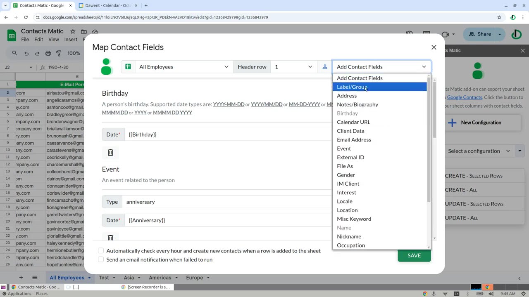Viewport: 529px width, 297px height.
Task: Click the move-to-folder icon by the title
Action: click(84, 31)
